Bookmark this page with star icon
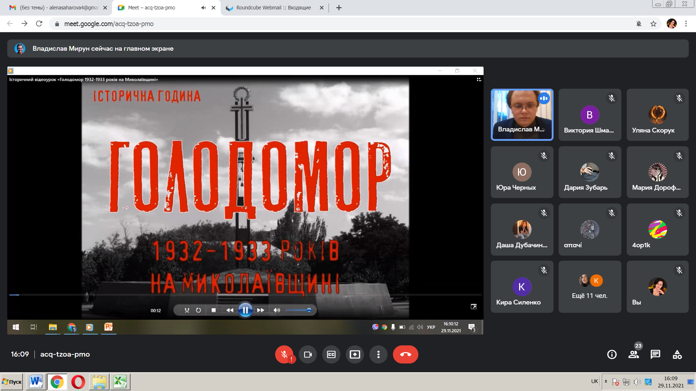The image size is (696, 391). pos(653,24)
